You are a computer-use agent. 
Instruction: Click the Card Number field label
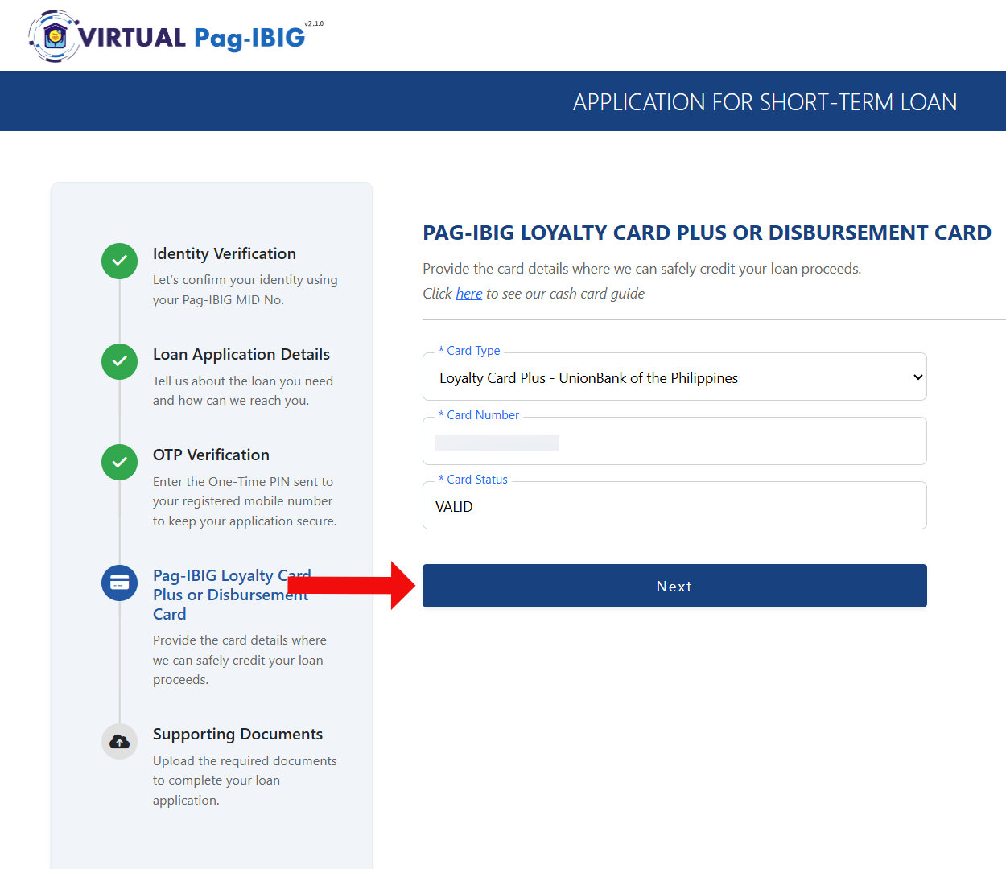[479, 415]
